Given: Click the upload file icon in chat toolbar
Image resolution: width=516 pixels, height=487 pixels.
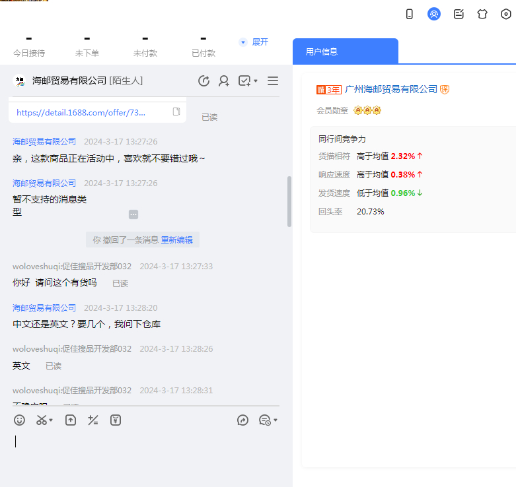Looking at the screenshot, I should 71,420.
